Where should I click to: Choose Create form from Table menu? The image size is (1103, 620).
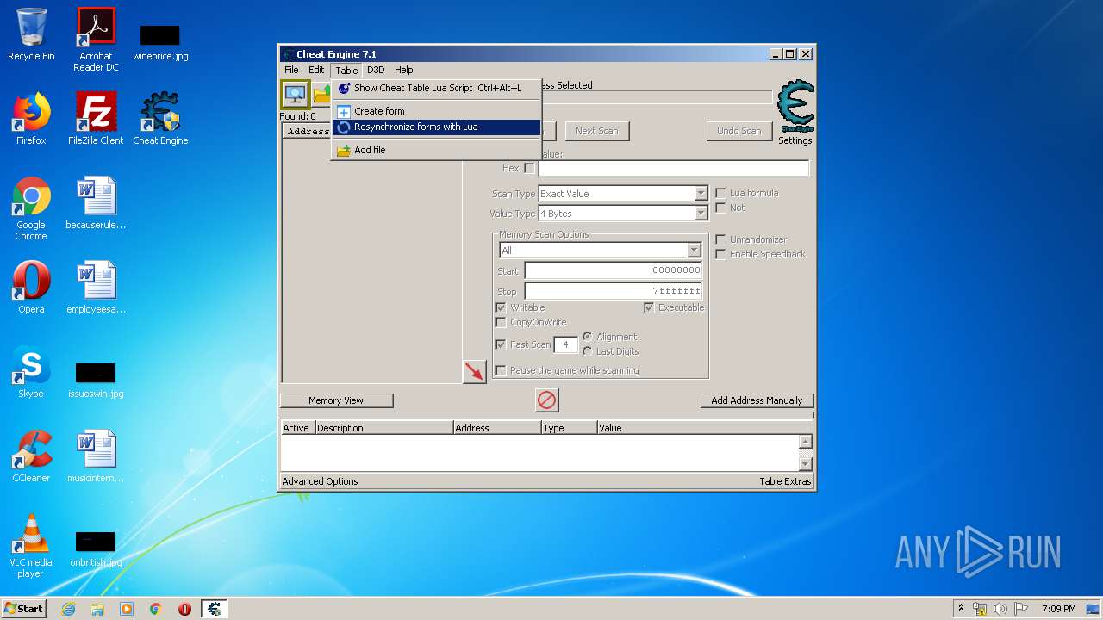coord(436,111)
